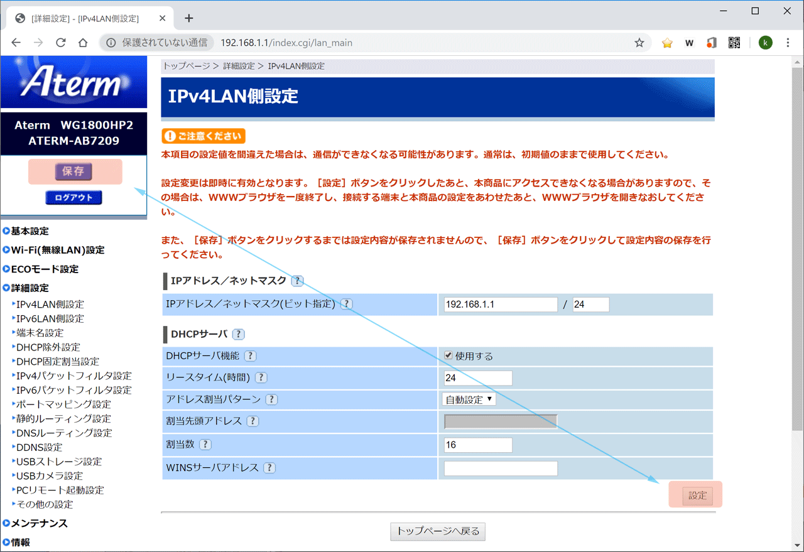Follow the トップページ breadcrumb link
The height and width of the screenshot is (552, 804).
187,66
